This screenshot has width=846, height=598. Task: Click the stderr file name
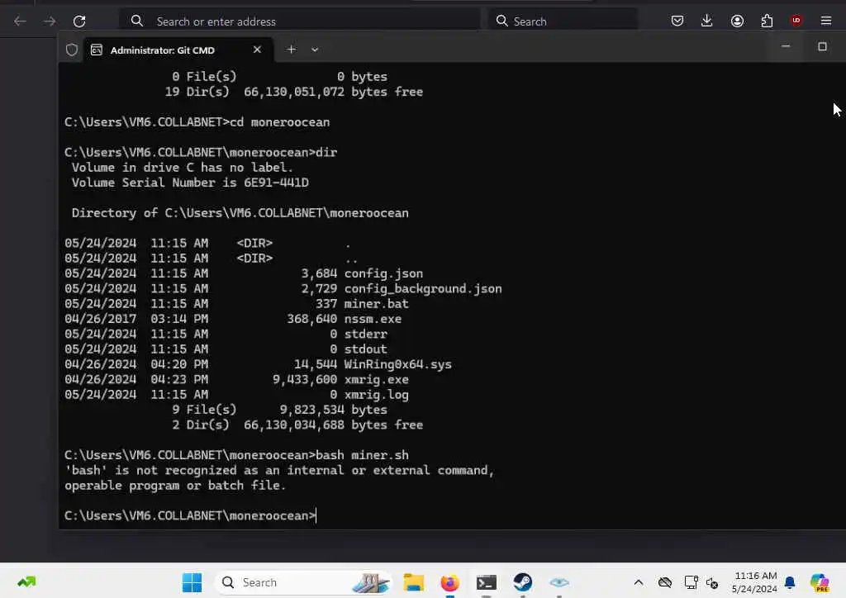[366, 334]
